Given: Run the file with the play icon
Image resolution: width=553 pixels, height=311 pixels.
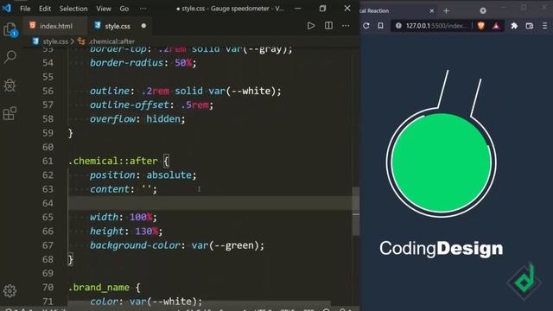Looking at the screenshot, I should click(x=311, y=26).
